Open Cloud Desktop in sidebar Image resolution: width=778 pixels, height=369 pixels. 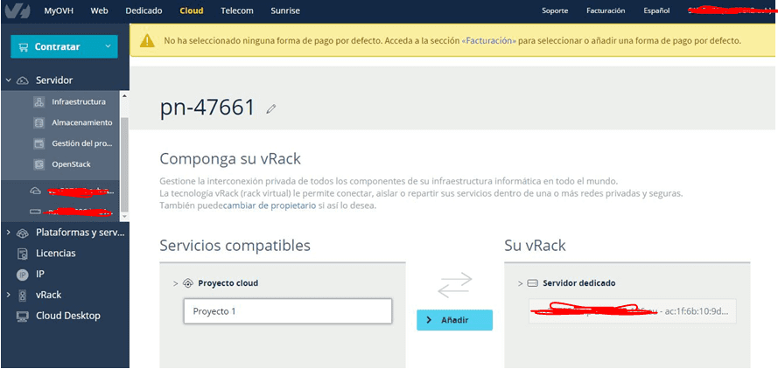click(x=68, y=316)
